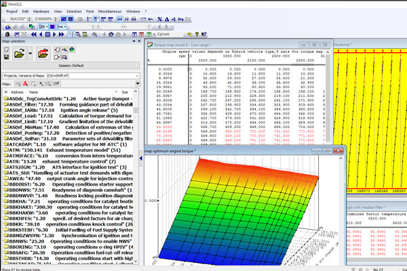Viewport: 407px width, 271px height.
Task: Click the Session: Default button
Action: click(71, 66)
